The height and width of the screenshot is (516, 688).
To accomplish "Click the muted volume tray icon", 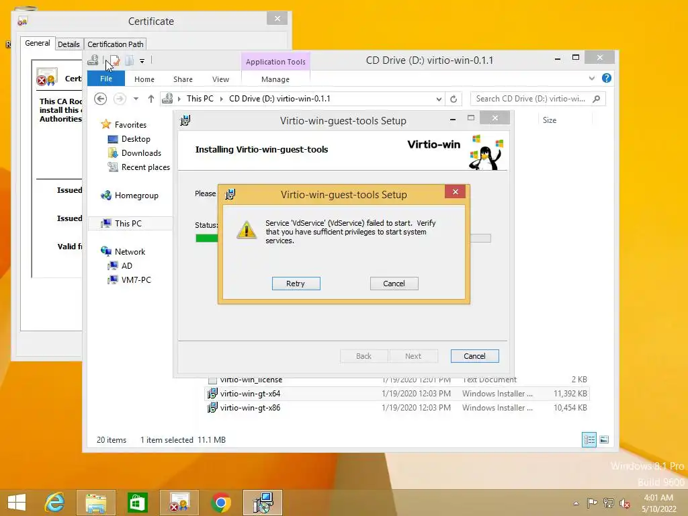I will pyautogui.click(x=624, y=503).
